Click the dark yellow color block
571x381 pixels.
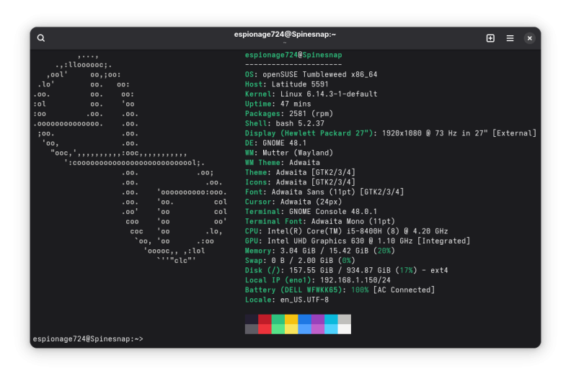(291, 319)
